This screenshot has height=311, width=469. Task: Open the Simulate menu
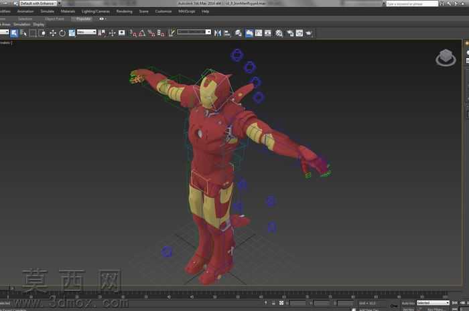48,11
